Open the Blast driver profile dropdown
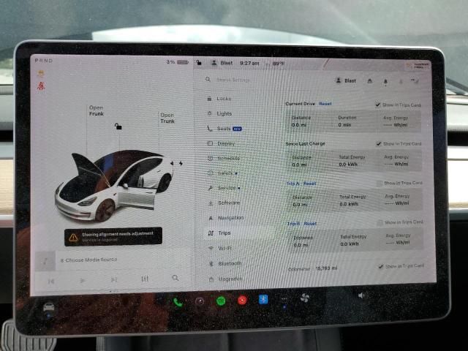The width and height of the screenshot is (468, 351). pyautogui.click(x=346, y=80)
